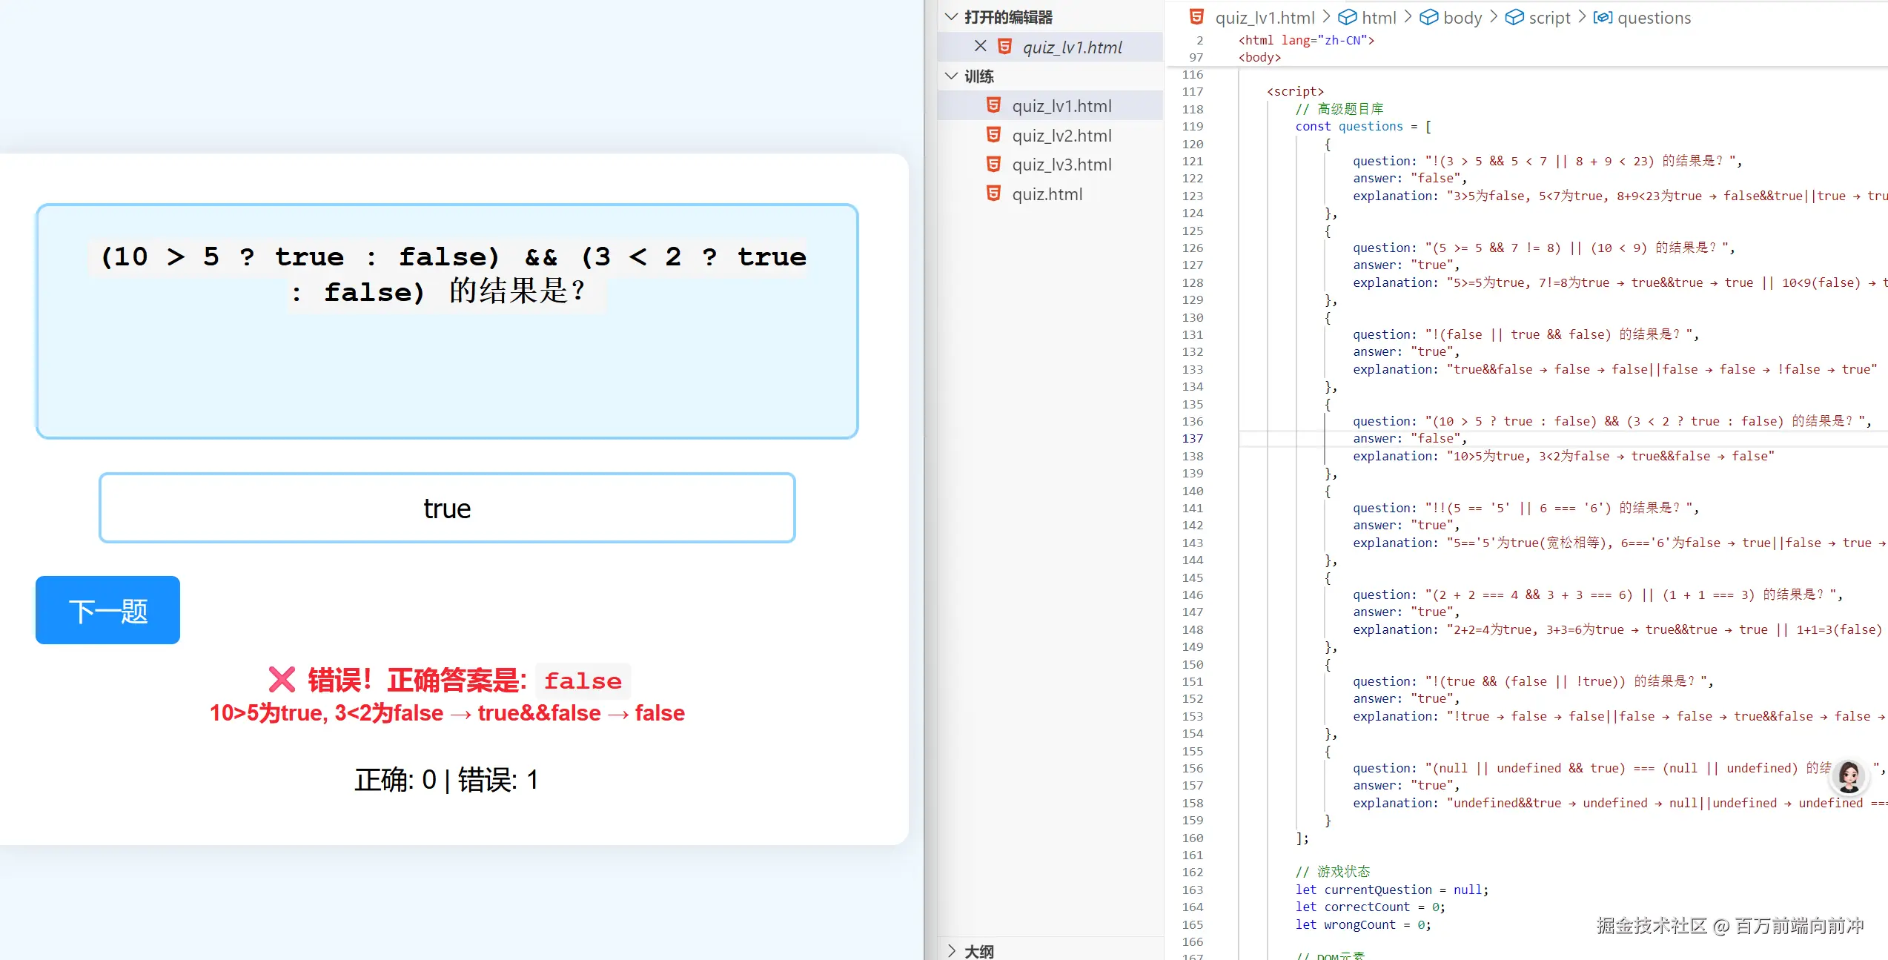The image size is (1888, 960).
Task: Click the answer input showing true
Action: point(446,508)
